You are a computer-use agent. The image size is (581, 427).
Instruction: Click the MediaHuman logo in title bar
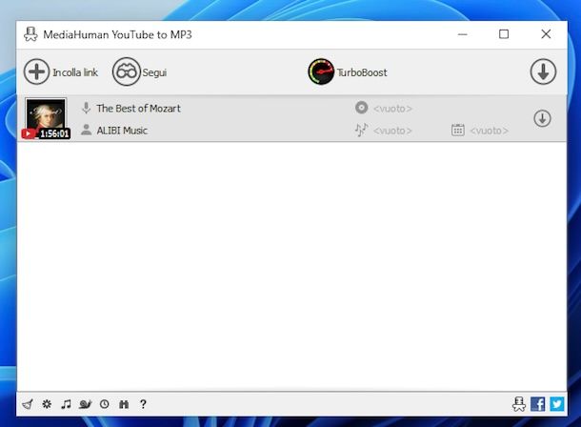click(x=30, y=34)
